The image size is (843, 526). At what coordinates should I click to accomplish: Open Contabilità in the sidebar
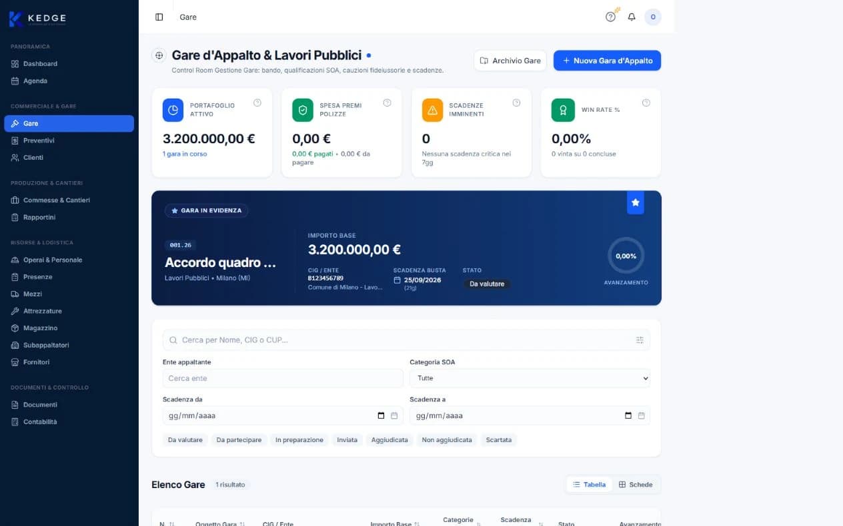tap(69, 421)
